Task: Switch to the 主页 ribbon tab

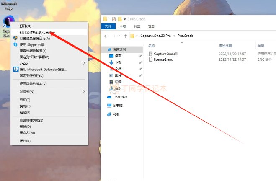Action: (123, 26)
